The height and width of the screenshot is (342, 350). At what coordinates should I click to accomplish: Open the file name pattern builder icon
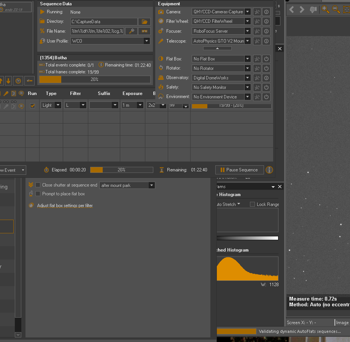pyautogui.click(x=131, y=31)
